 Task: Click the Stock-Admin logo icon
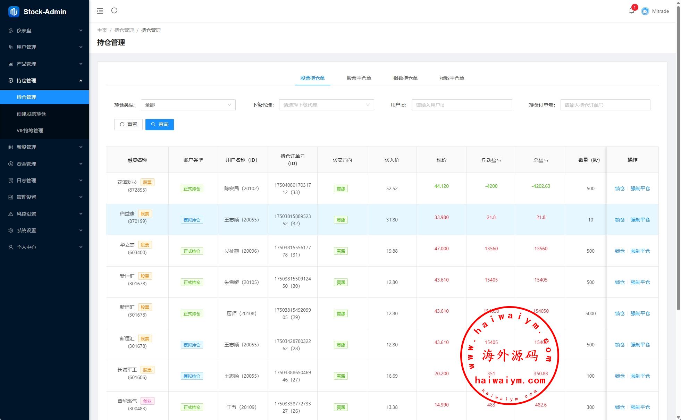(x=14, y=12)
